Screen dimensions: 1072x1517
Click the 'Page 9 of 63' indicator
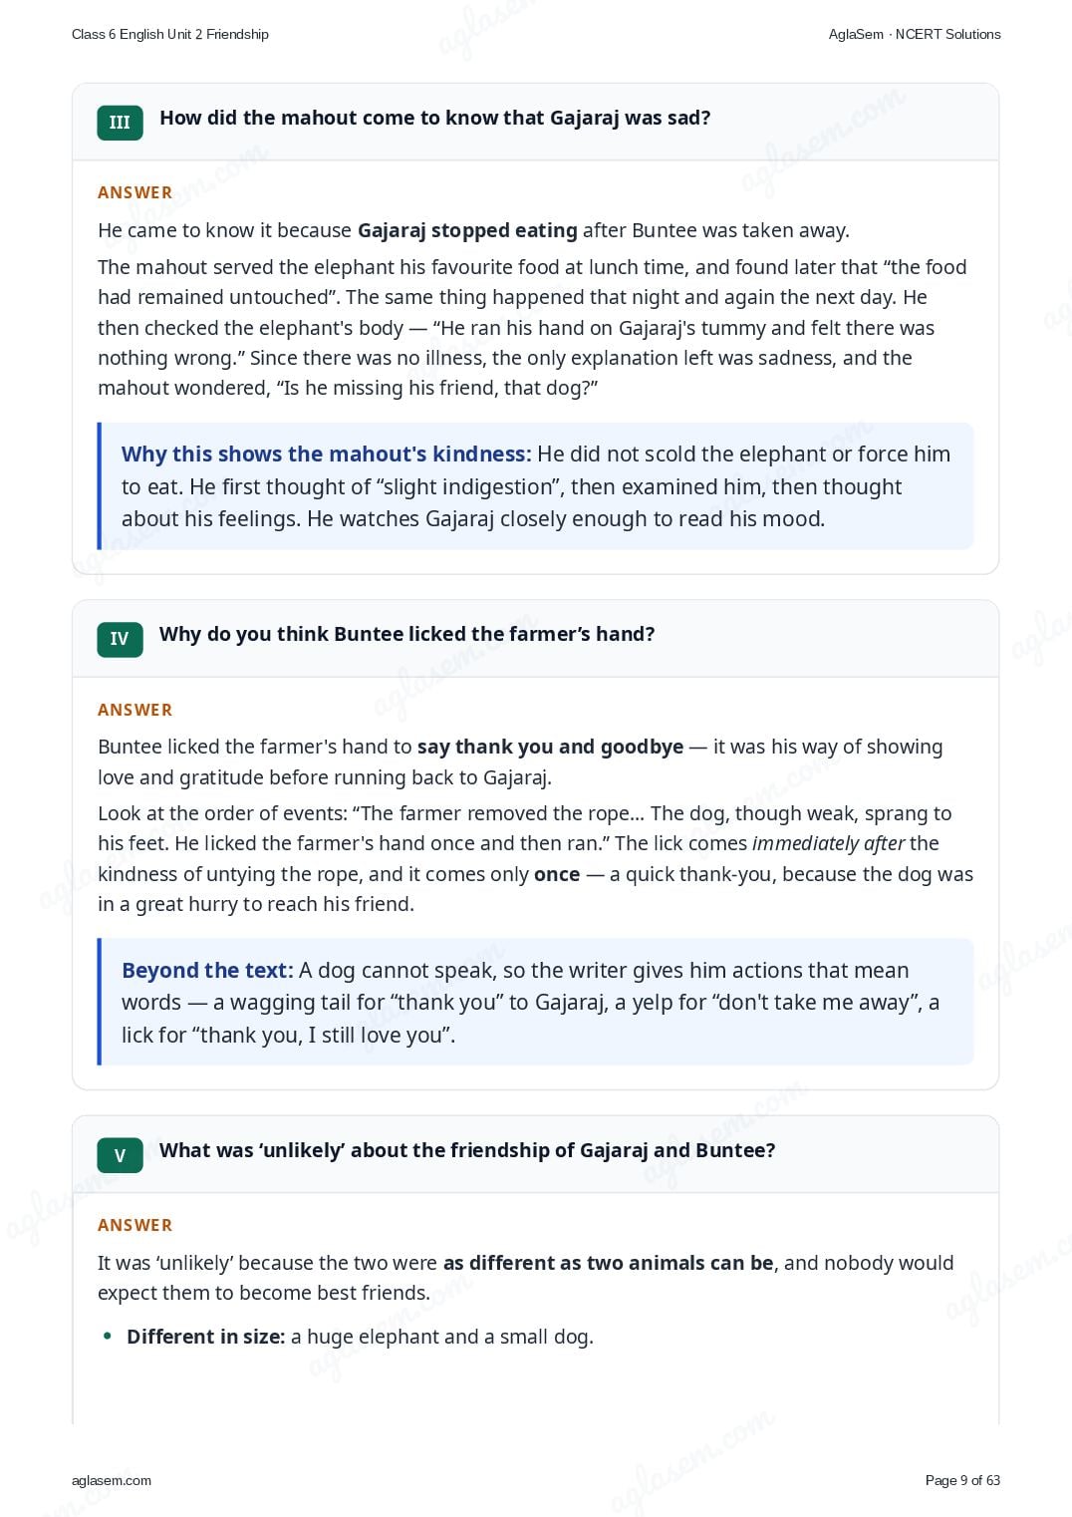[962, 1480]
